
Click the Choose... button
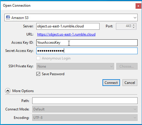coord(127,66)
